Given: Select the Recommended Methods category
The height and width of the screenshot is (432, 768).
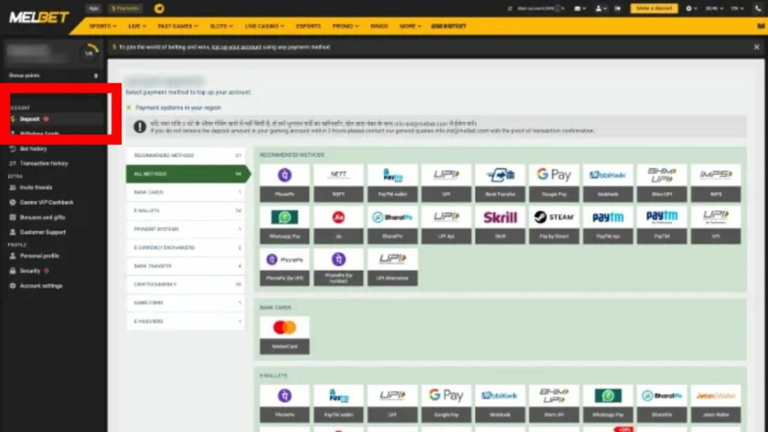Looking at the screenshot, I should [186, 155].
